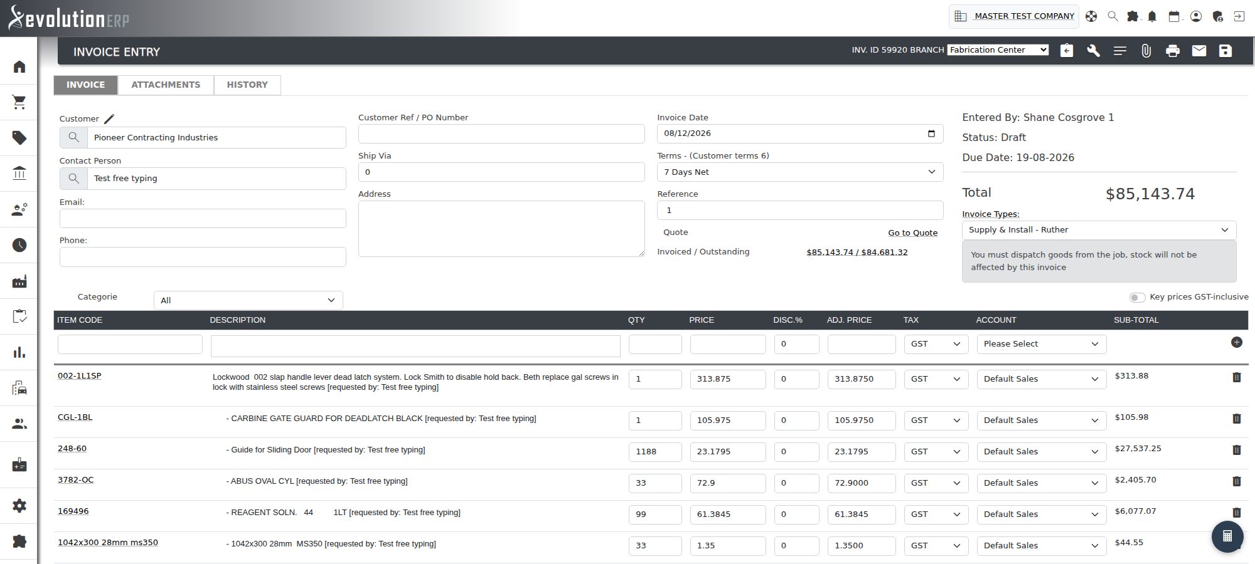Open the Account Please Select dropdown
This screenshot has height=564, width=1255.
[x=1041, y=344]
